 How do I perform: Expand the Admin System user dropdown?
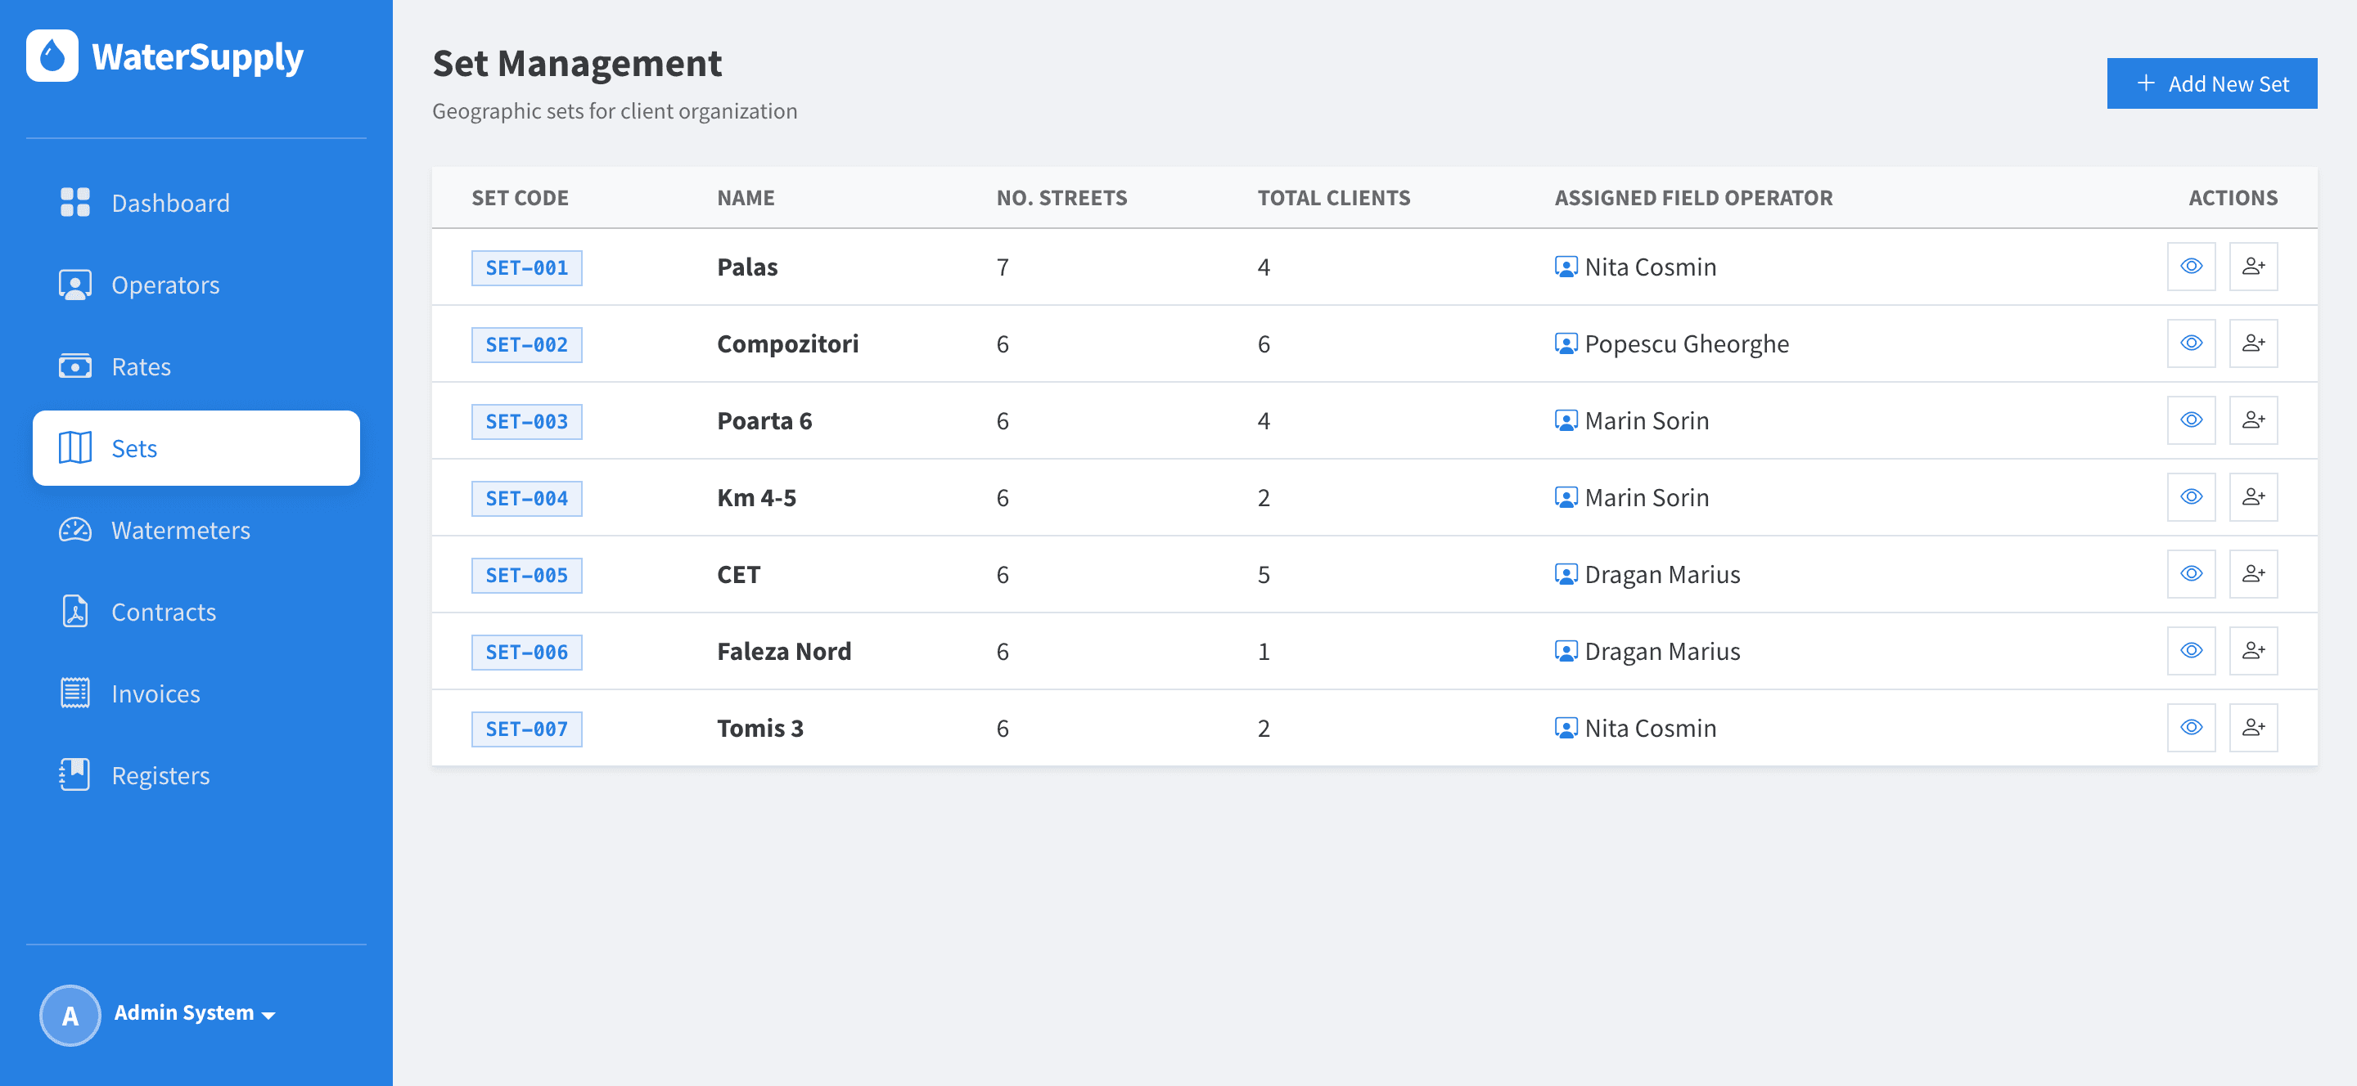tap(194, 1013)
